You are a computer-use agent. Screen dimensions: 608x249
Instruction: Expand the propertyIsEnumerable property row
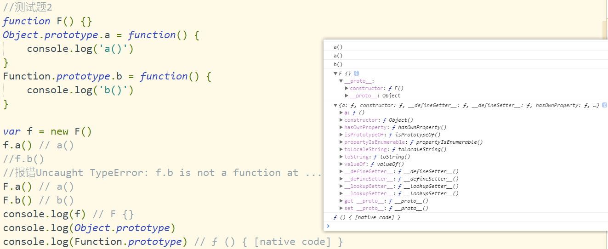click(x=341, y=142)
